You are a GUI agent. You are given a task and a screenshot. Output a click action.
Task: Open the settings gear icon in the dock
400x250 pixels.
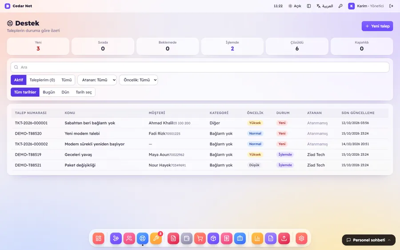point(301,238)
